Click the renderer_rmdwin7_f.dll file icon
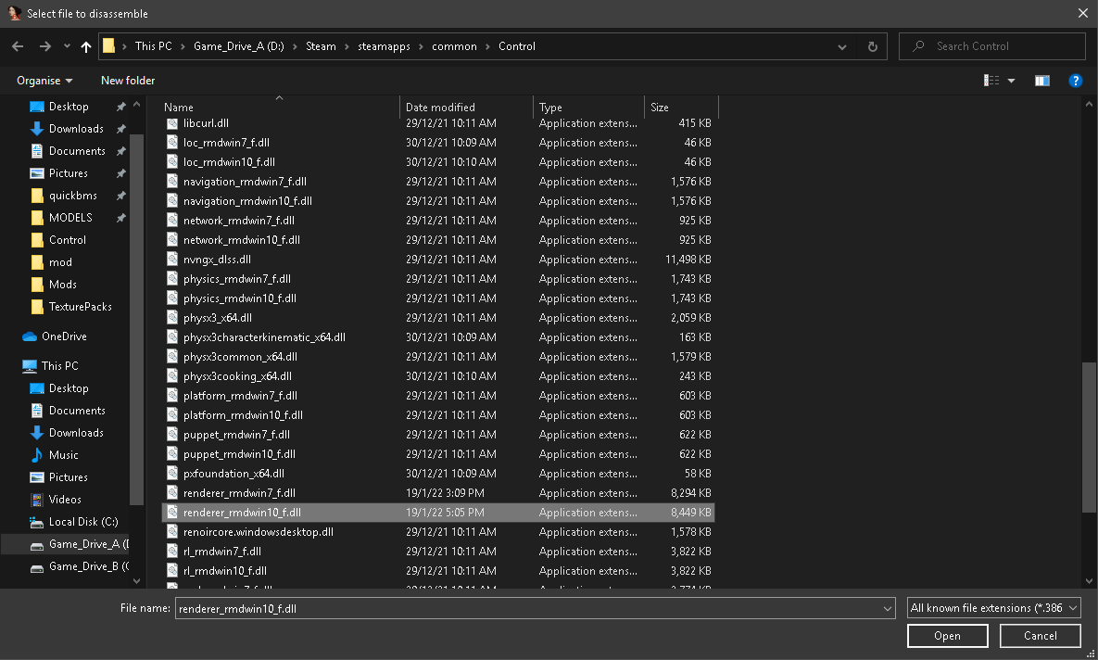This screenshot has height=660, width=1098. 171,493
